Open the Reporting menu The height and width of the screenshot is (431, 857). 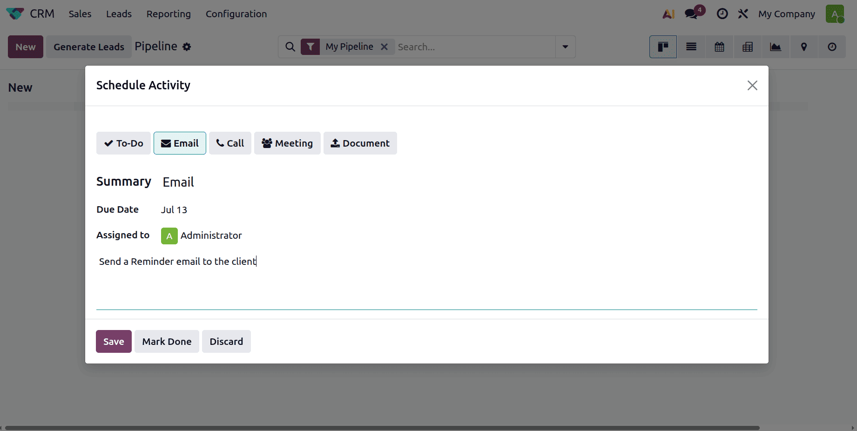[x=169, y=14]
